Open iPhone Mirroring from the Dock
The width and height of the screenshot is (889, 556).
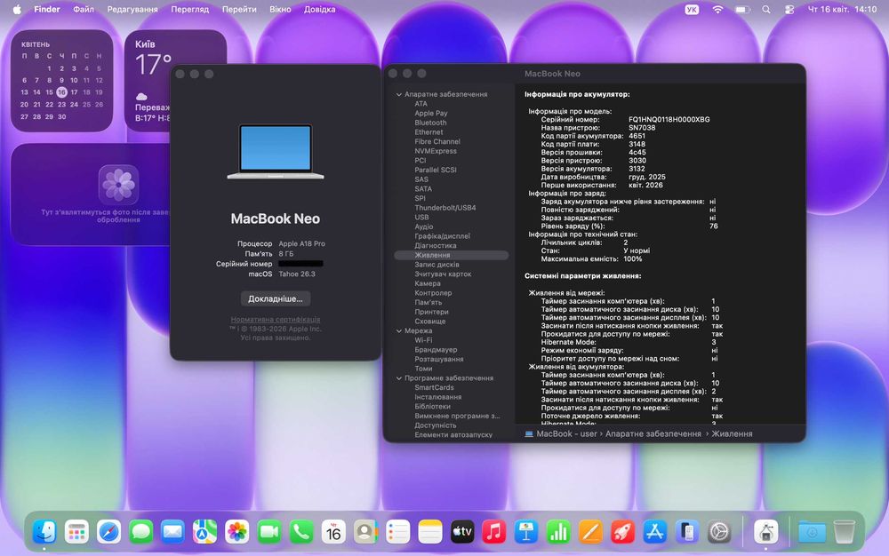pos(686,532)
